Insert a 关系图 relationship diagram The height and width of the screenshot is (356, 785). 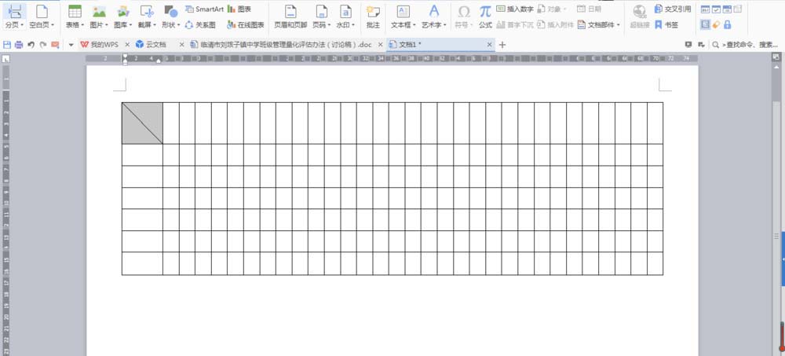(200, 24)
